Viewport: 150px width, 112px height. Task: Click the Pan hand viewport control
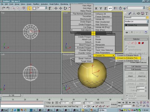pyautogui.click(x=141, y=106)
